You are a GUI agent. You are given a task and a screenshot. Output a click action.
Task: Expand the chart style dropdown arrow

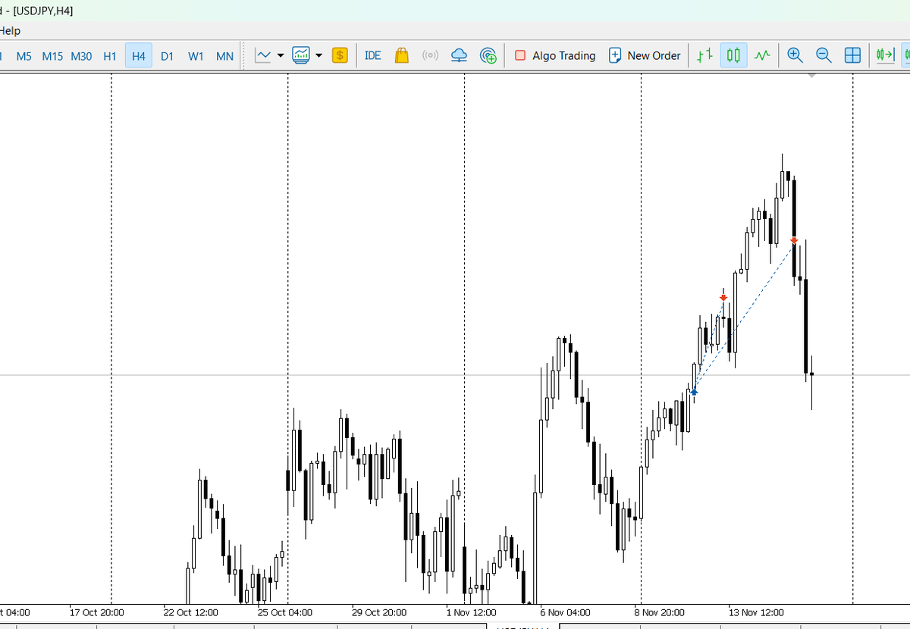[281, 55]
